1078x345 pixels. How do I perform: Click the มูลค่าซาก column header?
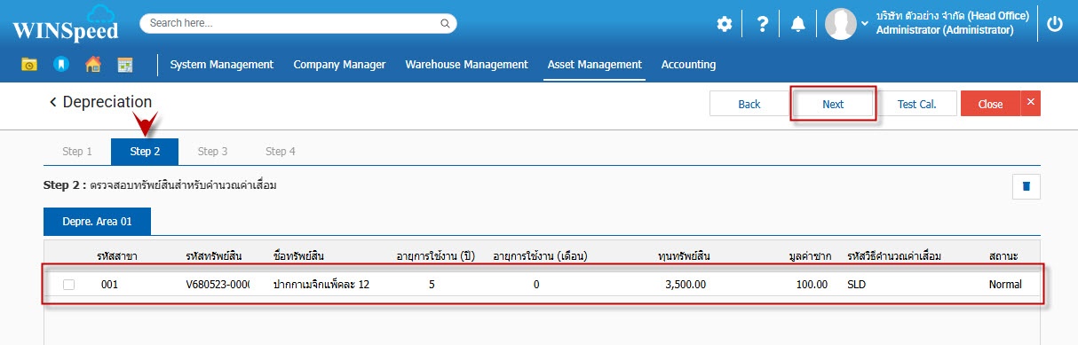point(808,256)
